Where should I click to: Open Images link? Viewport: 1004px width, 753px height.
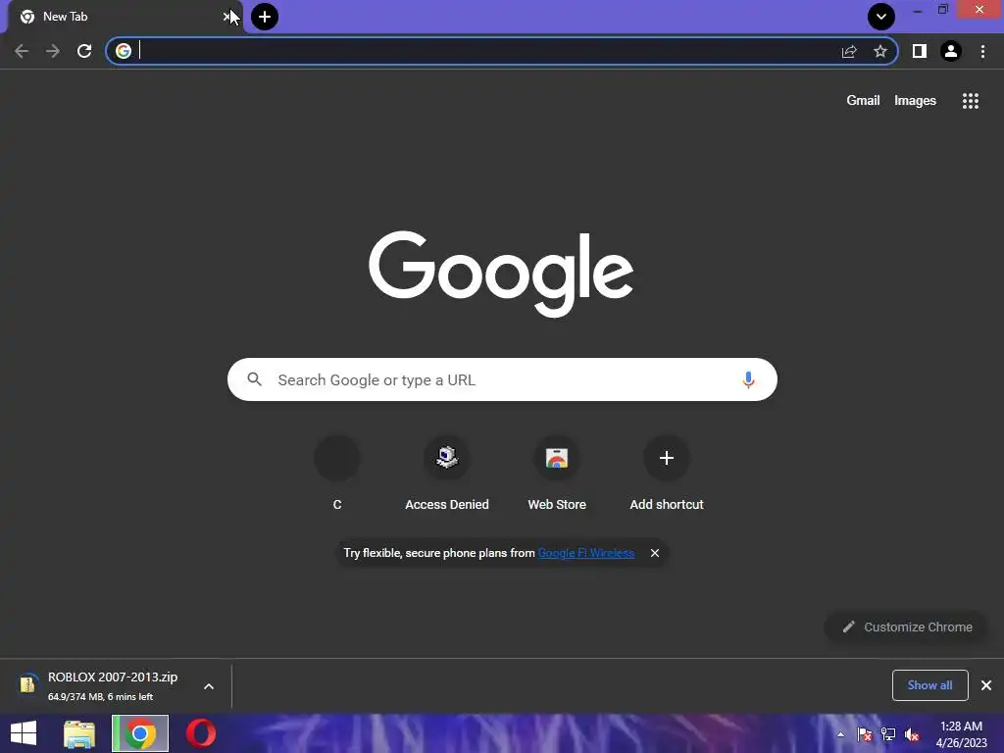point(915,101)
